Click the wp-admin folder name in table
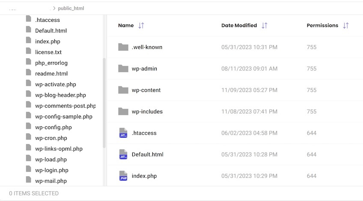 click(144, 69)
